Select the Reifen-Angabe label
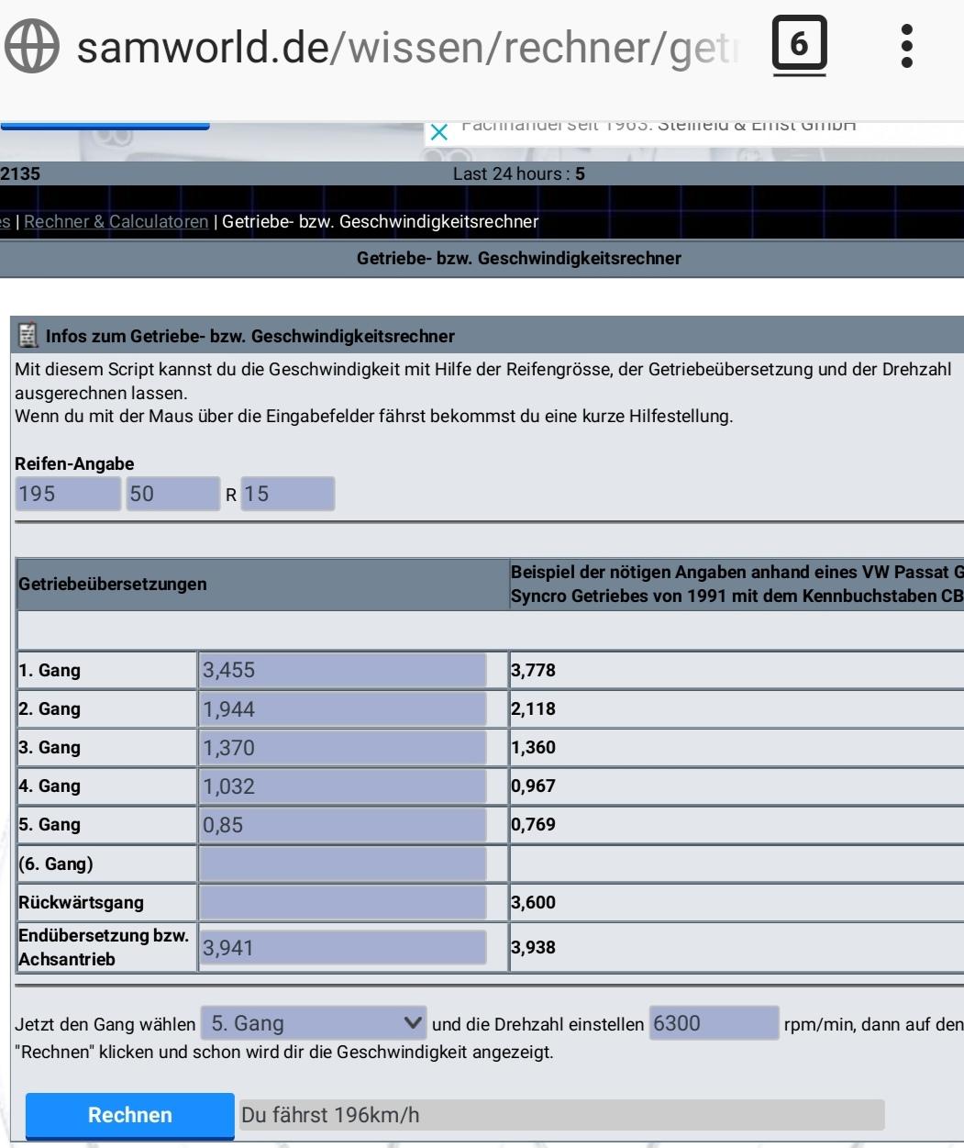 [x=74, y=464]
